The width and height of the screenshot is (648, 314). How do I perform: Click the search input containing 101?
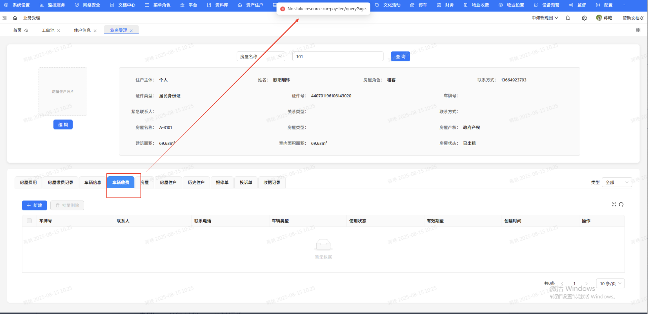coord(337,57)
